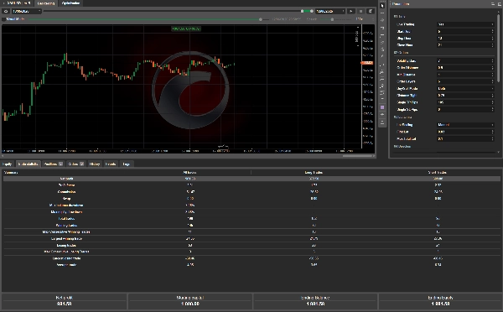Image resolution: width=503 pixels, height=312 pixels.
Task: Select the Commission row
Action: coord(251,192)
